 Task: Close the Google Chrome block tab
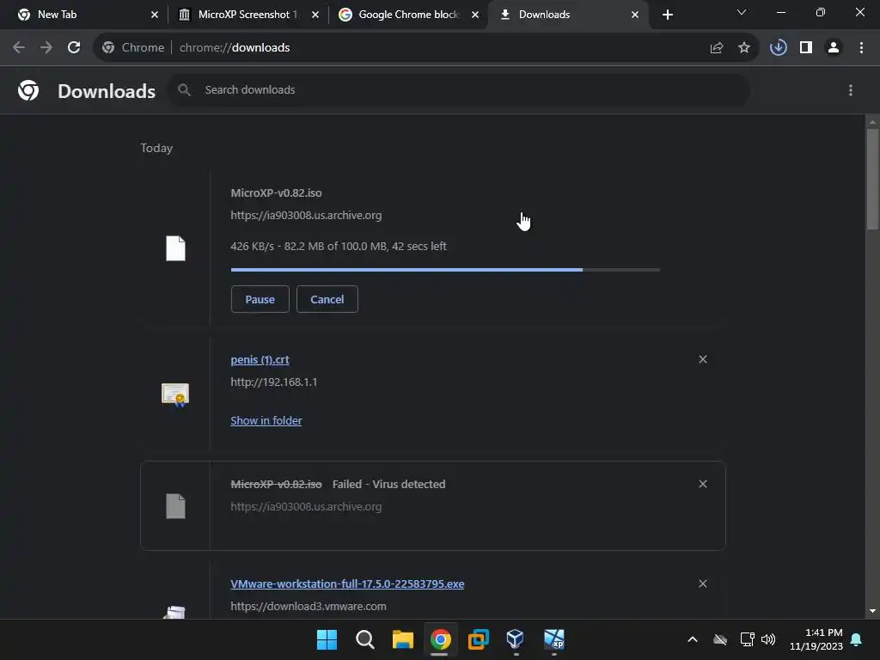475,15
